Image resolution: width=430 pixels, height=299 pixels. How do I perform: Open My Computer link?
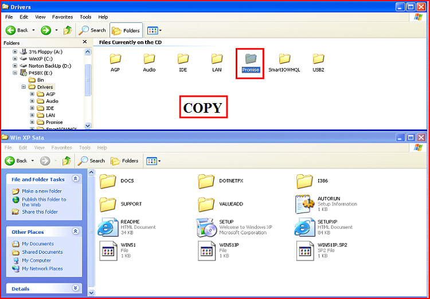37,261
